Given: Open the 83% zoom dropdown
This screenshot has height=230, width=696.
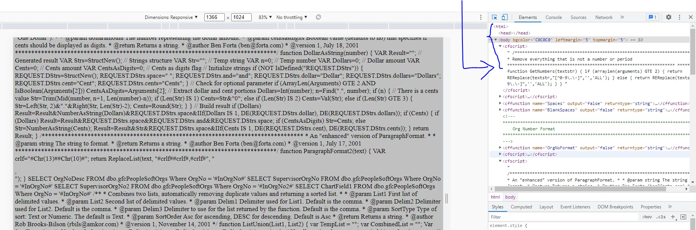Looking at the screenshot, I should coord(265,17).
